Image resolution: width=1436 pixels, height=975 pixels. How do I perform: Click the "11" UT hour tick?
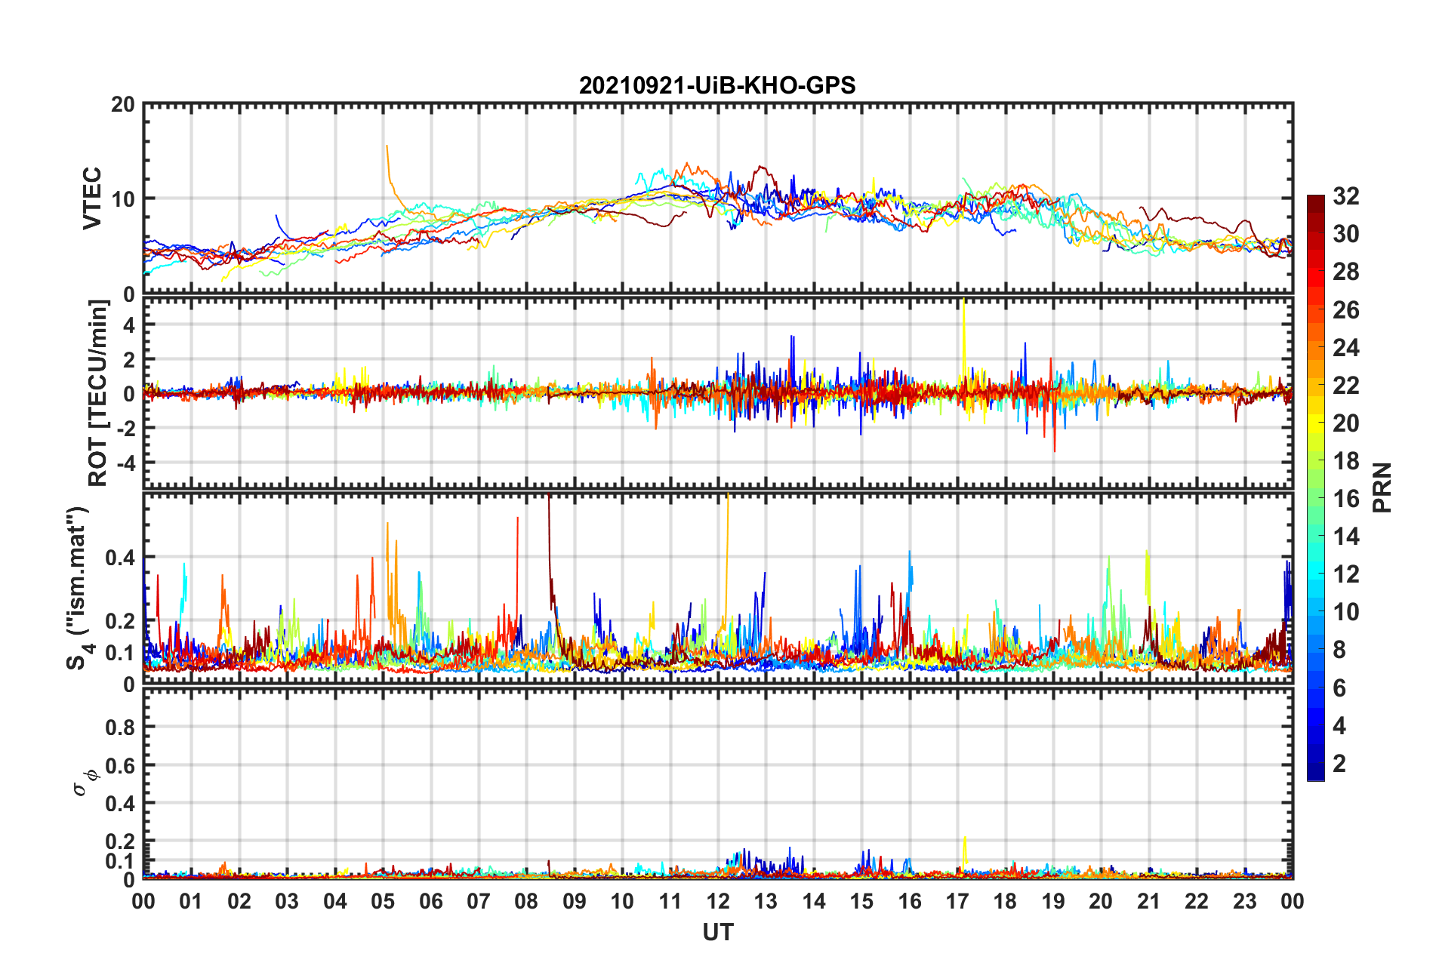point(670,901)
